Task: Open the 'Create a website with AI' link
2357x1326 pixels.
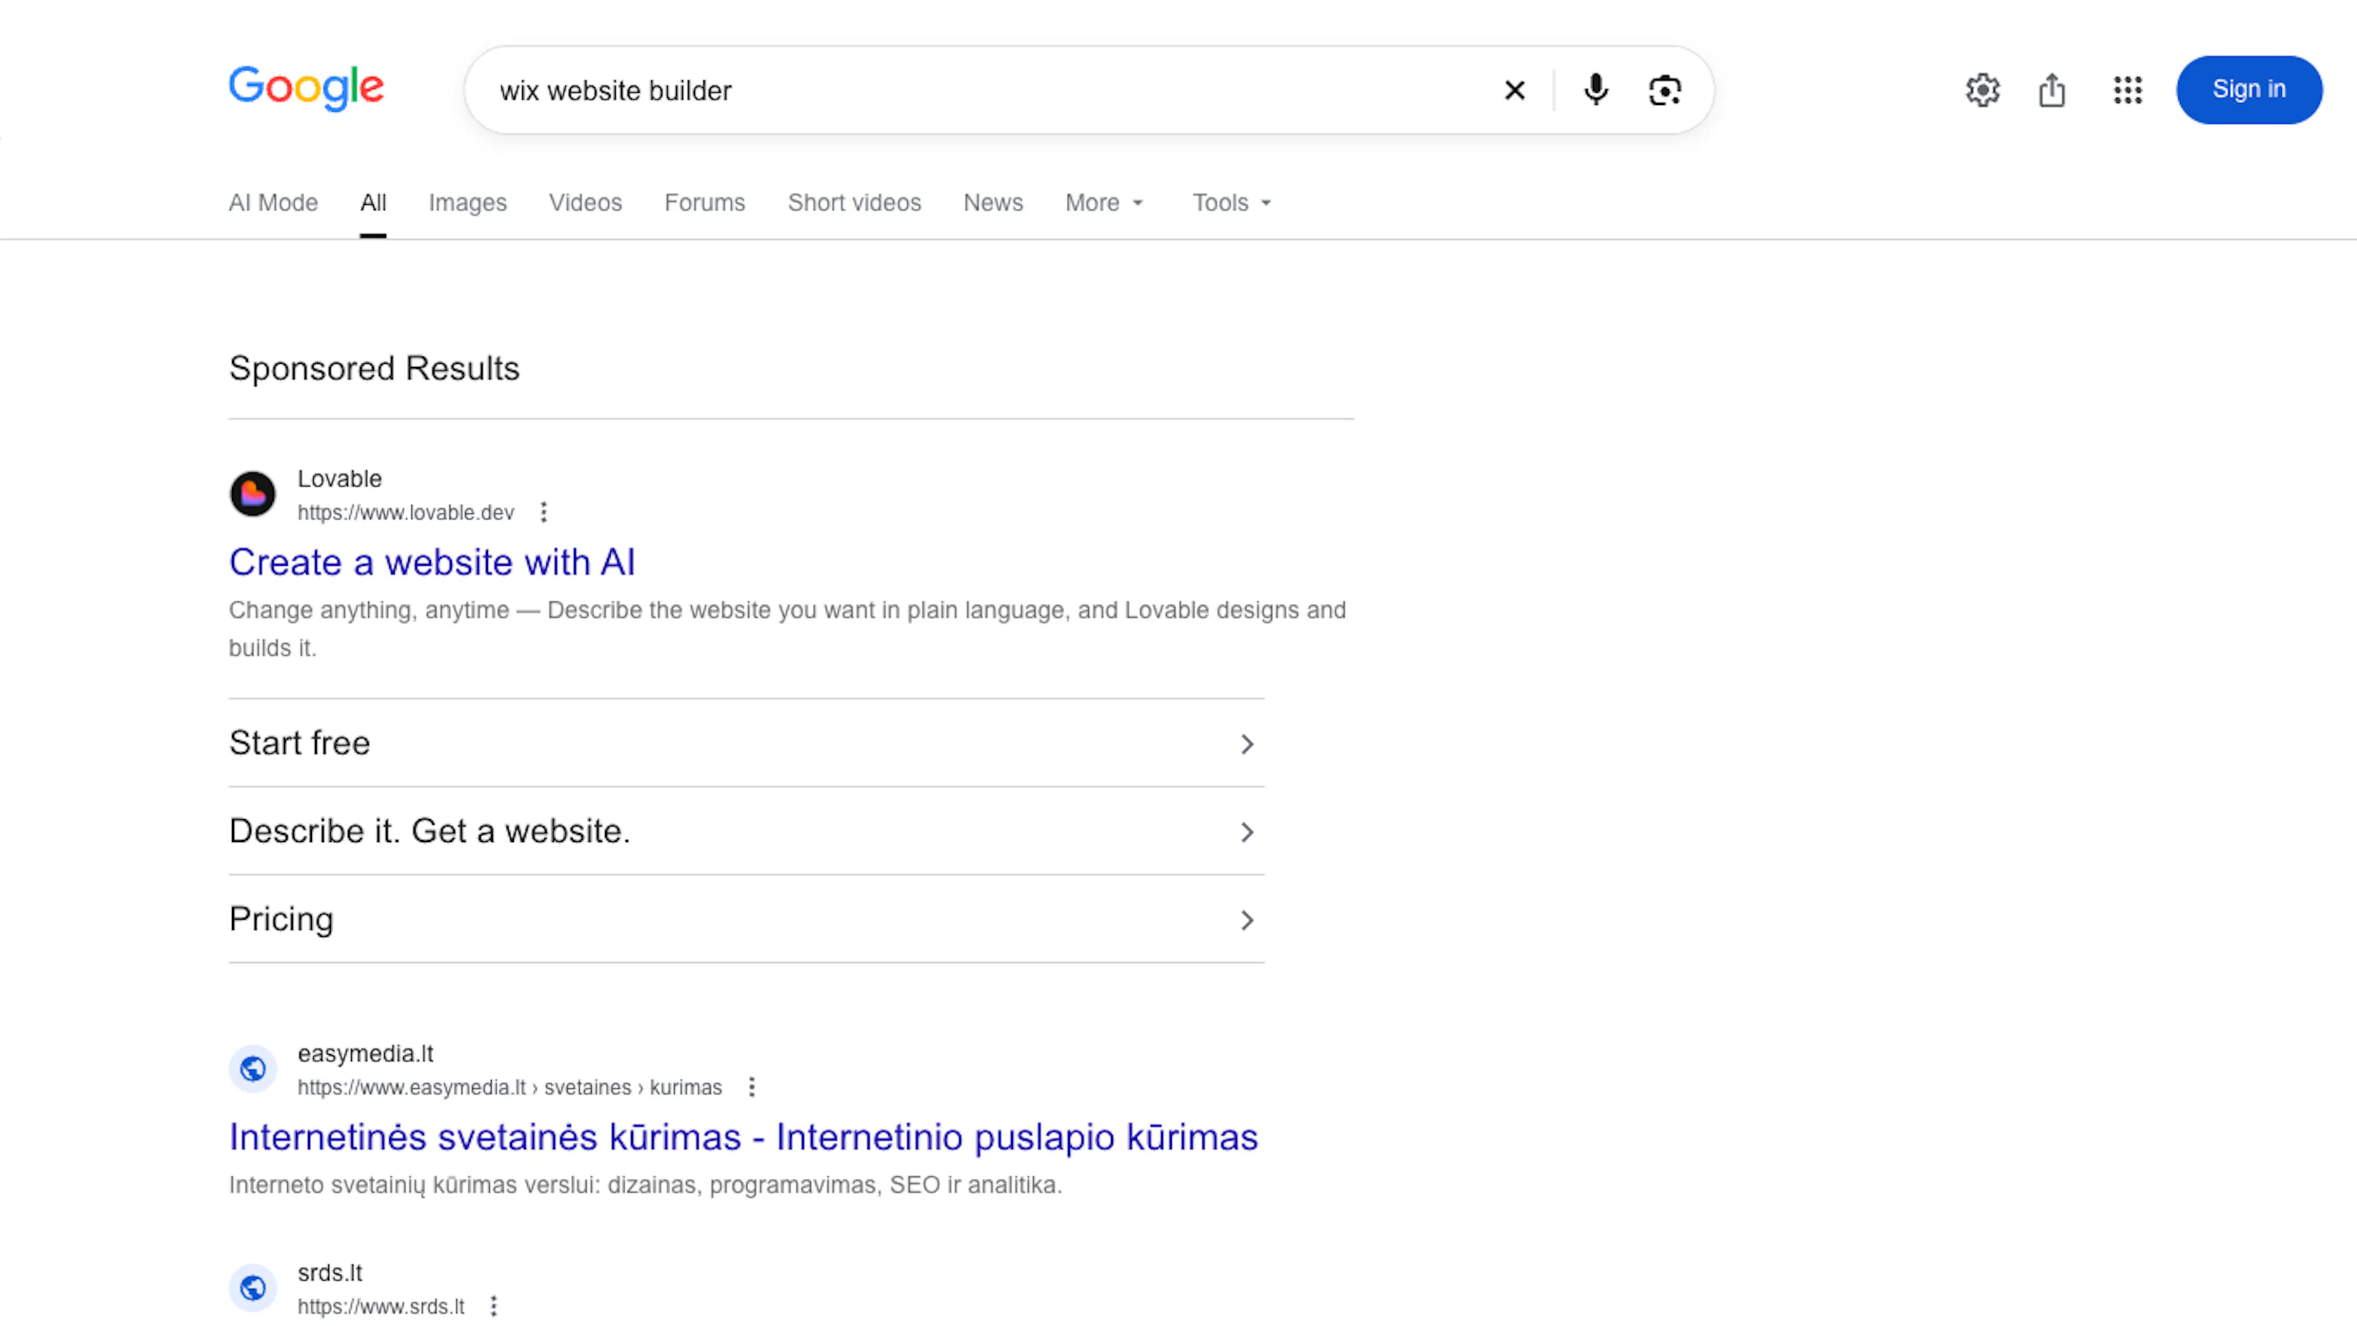Action: pyautogui.click(x=432, y=561)
